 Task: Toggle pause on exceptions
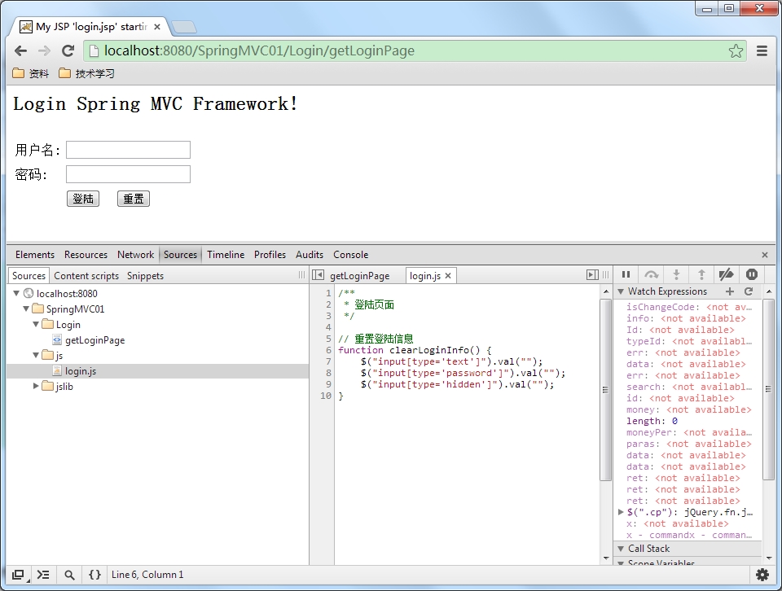(752, 274)
